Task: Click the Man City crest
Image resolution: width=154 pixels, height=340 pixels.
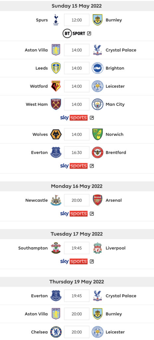Action: [x=97, y=104]
